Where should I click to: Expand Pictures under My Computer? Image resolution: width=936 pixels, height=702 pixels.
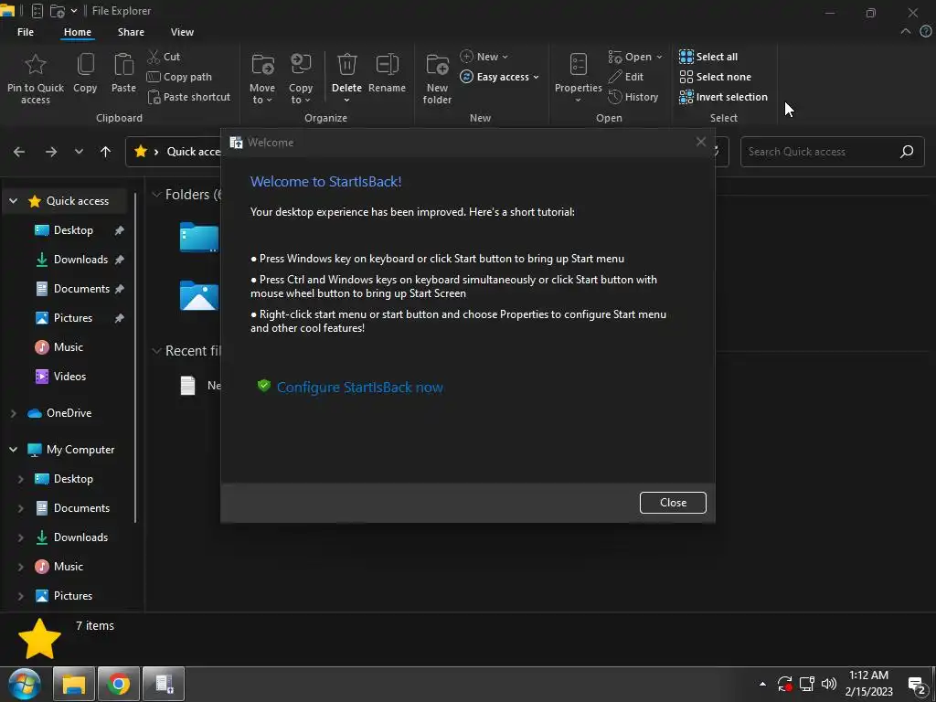tap(20, 596)
